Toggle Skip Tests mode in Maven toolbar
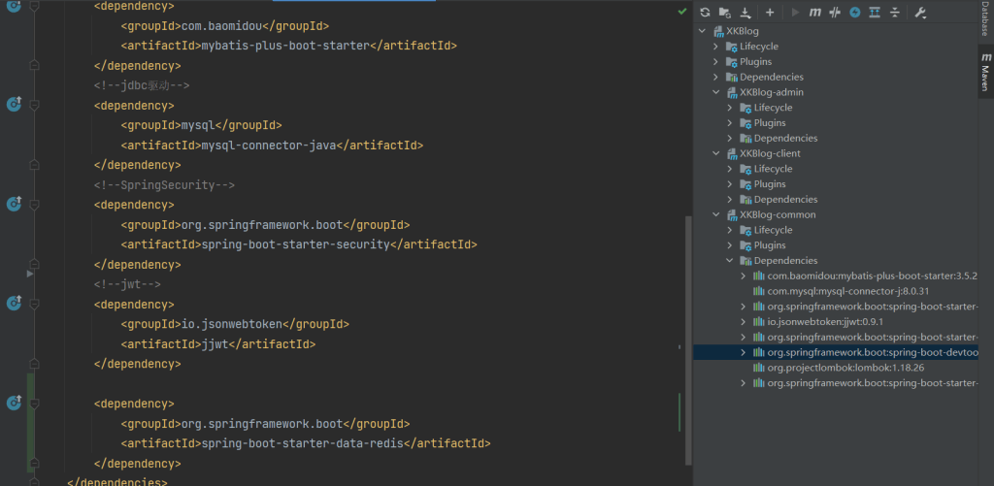This screenshot has width=994, height=486. [854, 13]
